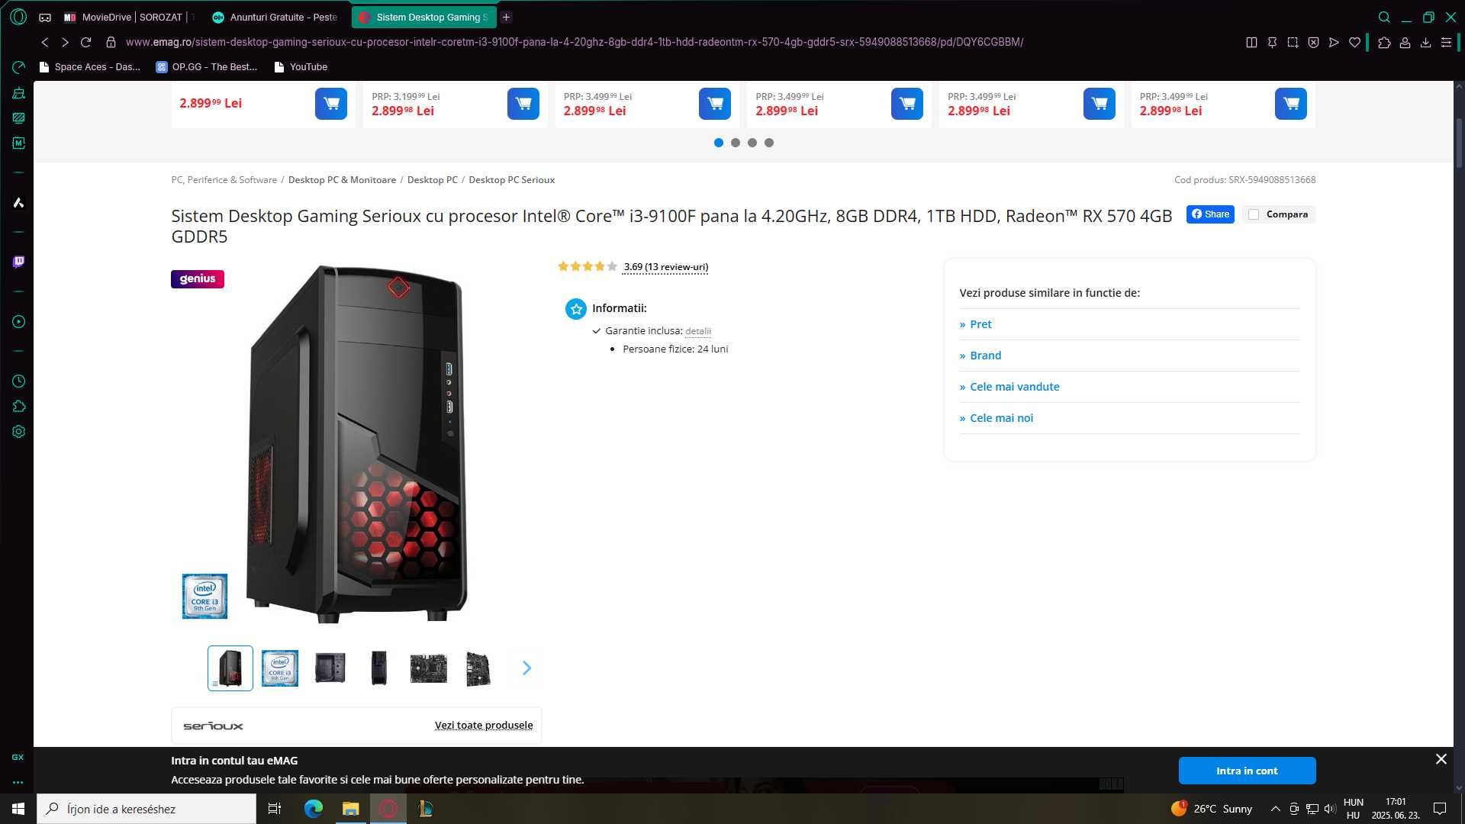Open a new browser tab
Screen dimensions: 1465x824
[506, 17]
